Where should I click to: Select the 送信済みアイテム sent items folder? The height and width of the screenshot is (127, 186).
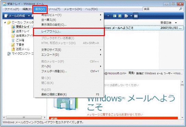(x=23, y=36)
